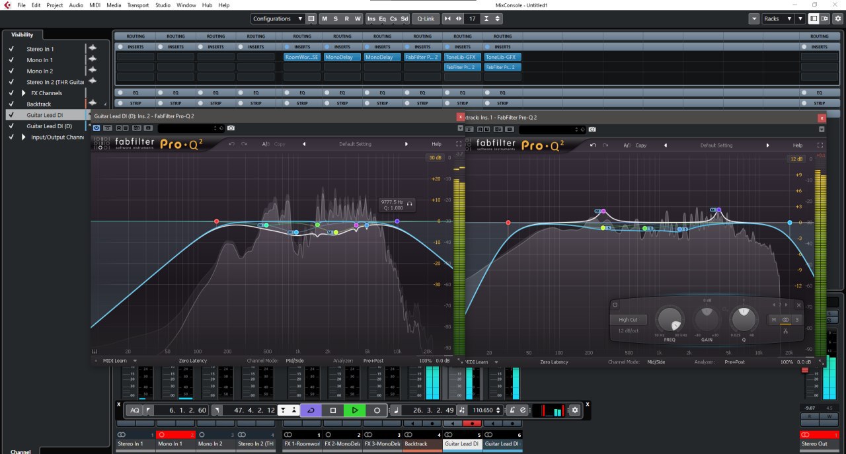The height and width of the screenshot is (454, 846).
Task: Toggle Mono In 2 visibility checkmark
Action: 11,71
